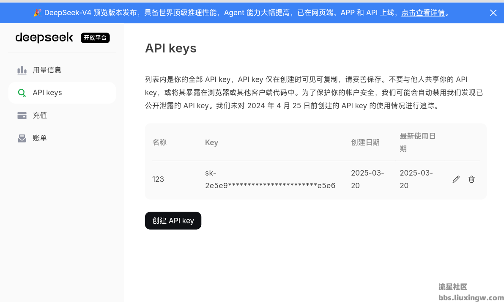Screen dimensions: 504x302
Task: Click the 开放平台 badge
Action: tap(95, 38)
